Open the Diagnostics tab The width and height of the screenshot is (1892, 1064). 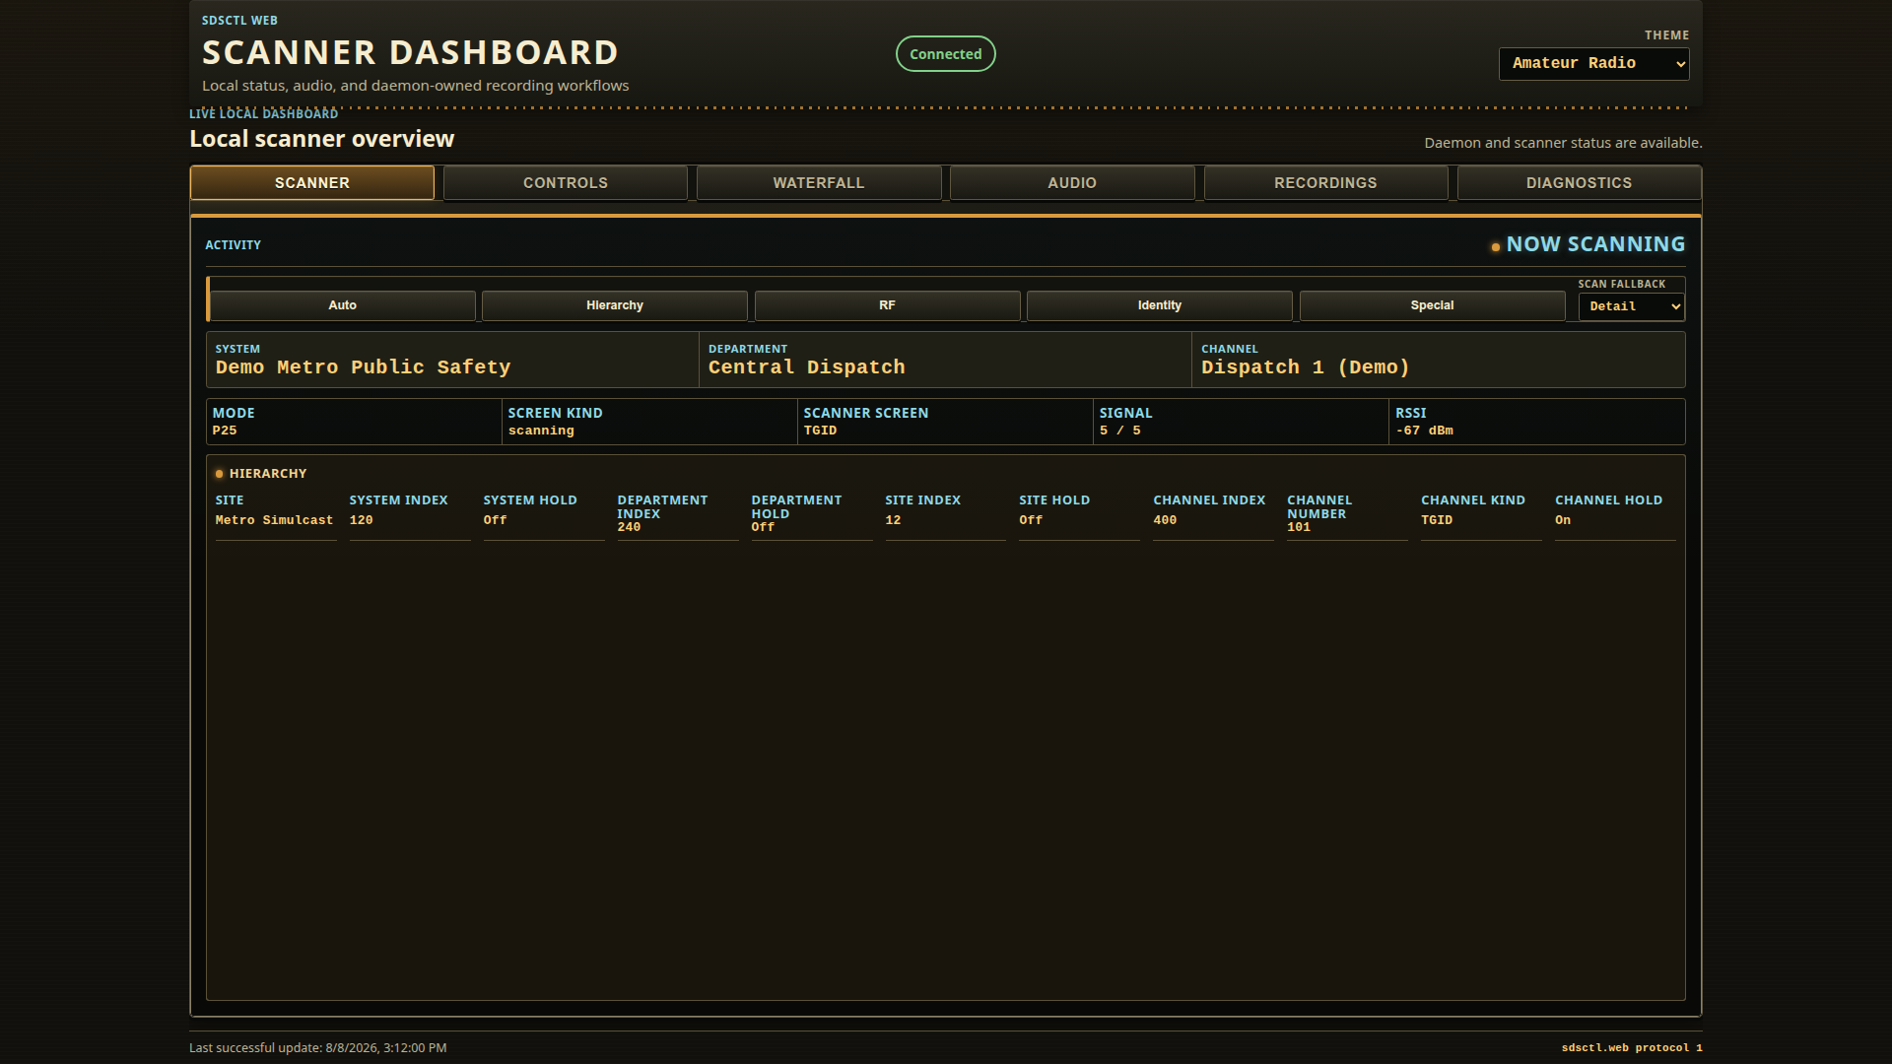pyautogui.click(x=1579, y=183)
